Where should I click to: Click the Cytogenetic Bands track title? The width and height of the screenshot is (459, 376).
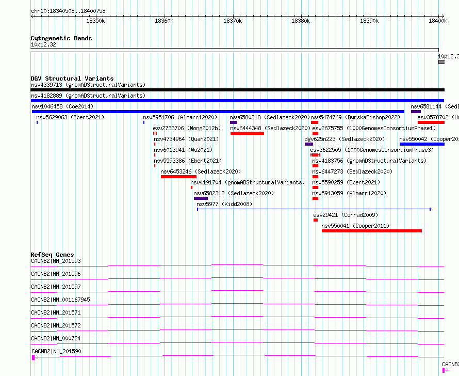61,38
